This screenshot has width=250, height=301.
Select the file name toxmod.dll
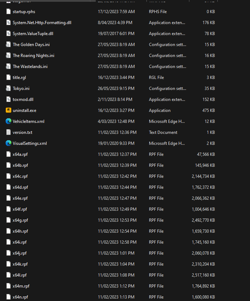[23, 100]
